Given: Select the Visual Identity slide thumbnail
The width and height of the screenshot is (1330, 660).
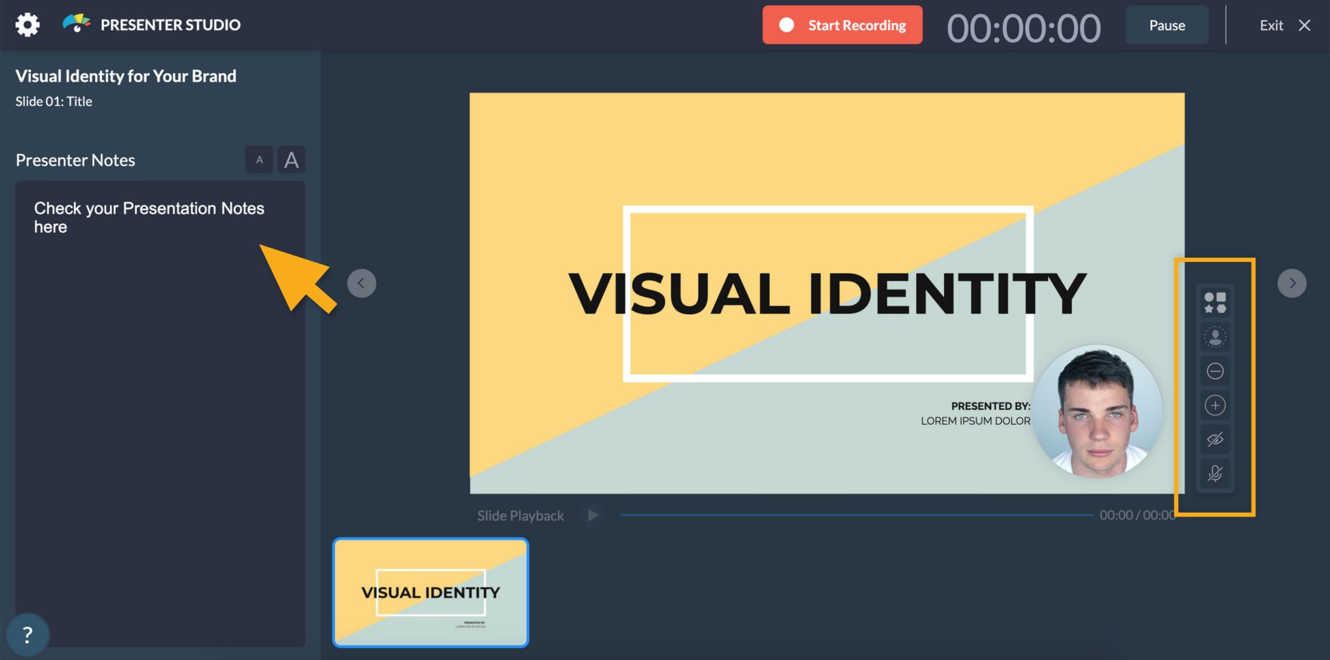Looking at the screenshot, I should [x=431, y=593].
